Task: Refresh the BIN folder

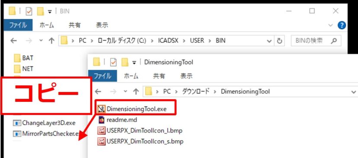Action: (279, 41)
